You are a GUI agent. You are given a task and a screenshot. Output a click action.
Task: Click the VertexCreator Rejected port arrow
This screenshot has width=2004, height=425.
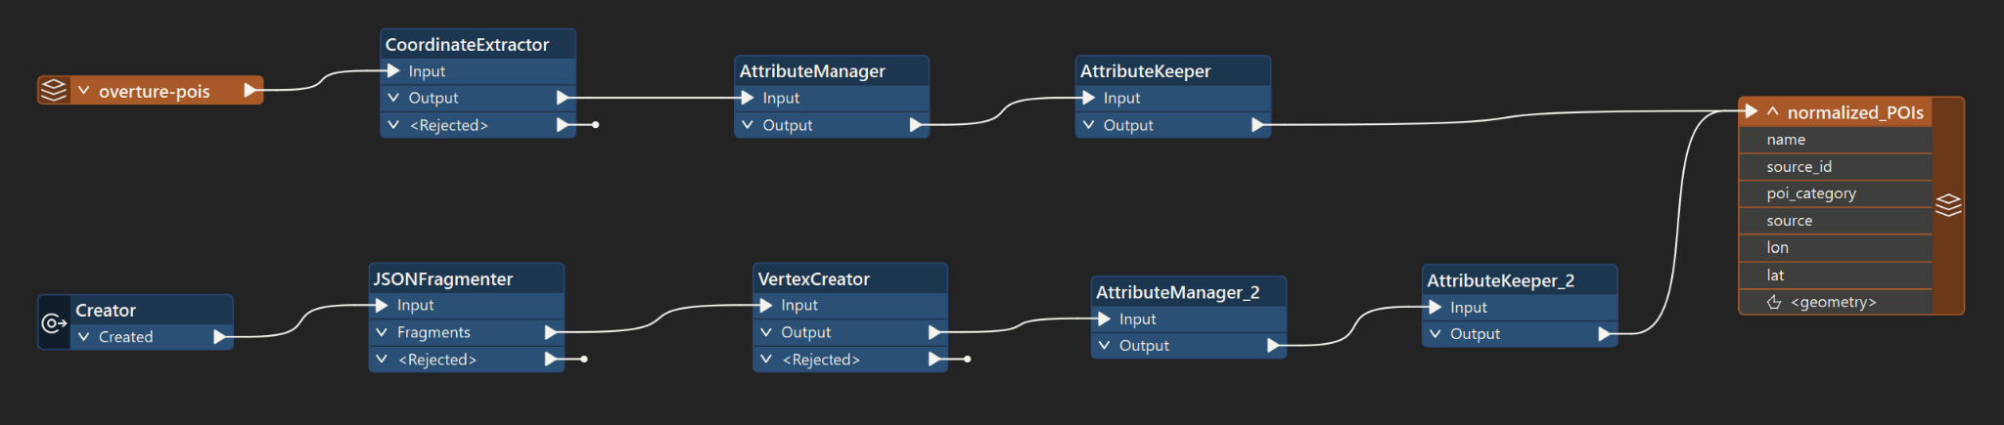(x=934, y=360)
